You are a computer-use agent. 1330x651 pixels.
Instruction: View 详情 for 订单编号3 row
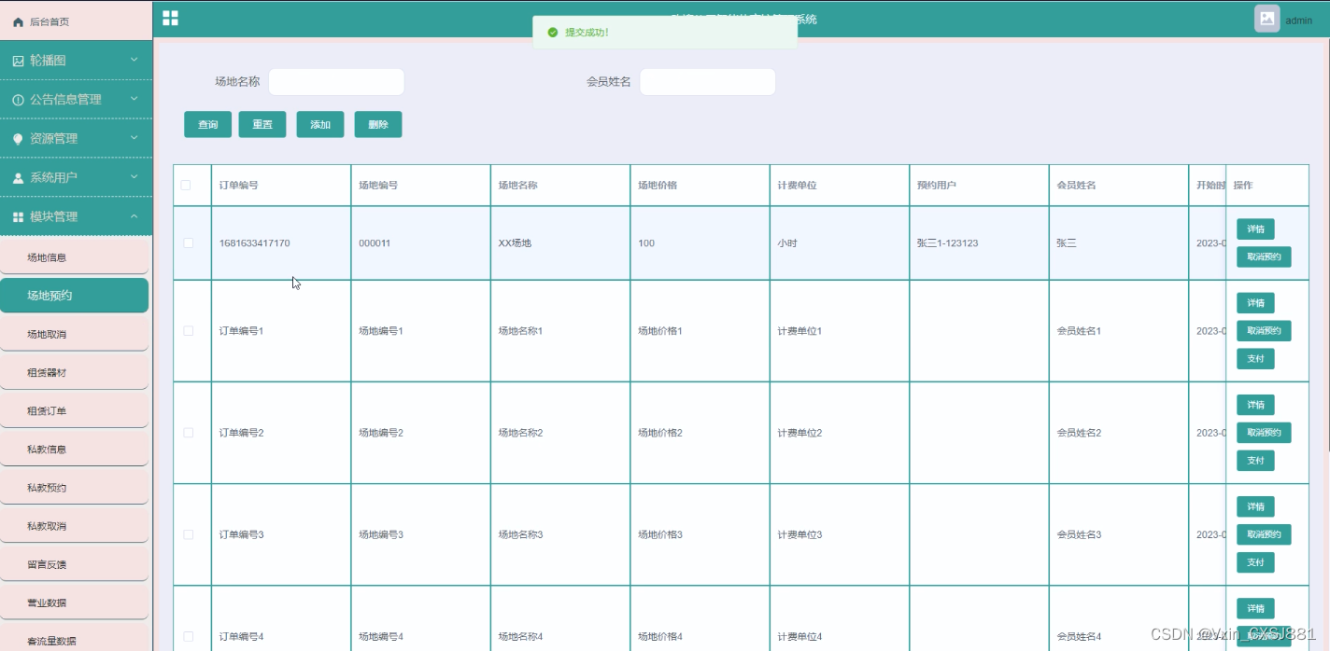(x=1255, y=506)
